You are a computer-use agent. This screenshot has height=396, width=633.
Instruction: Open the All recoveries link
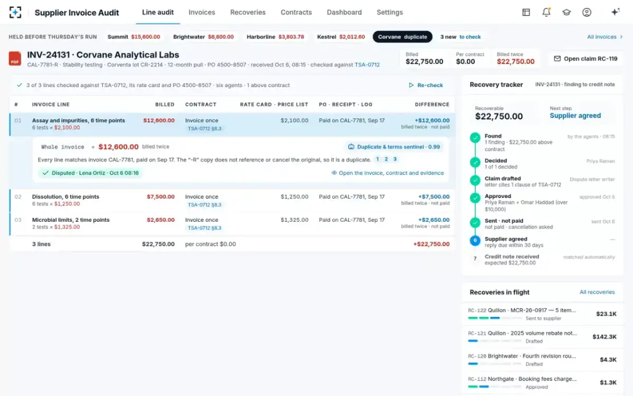click(x=597, y=292)
